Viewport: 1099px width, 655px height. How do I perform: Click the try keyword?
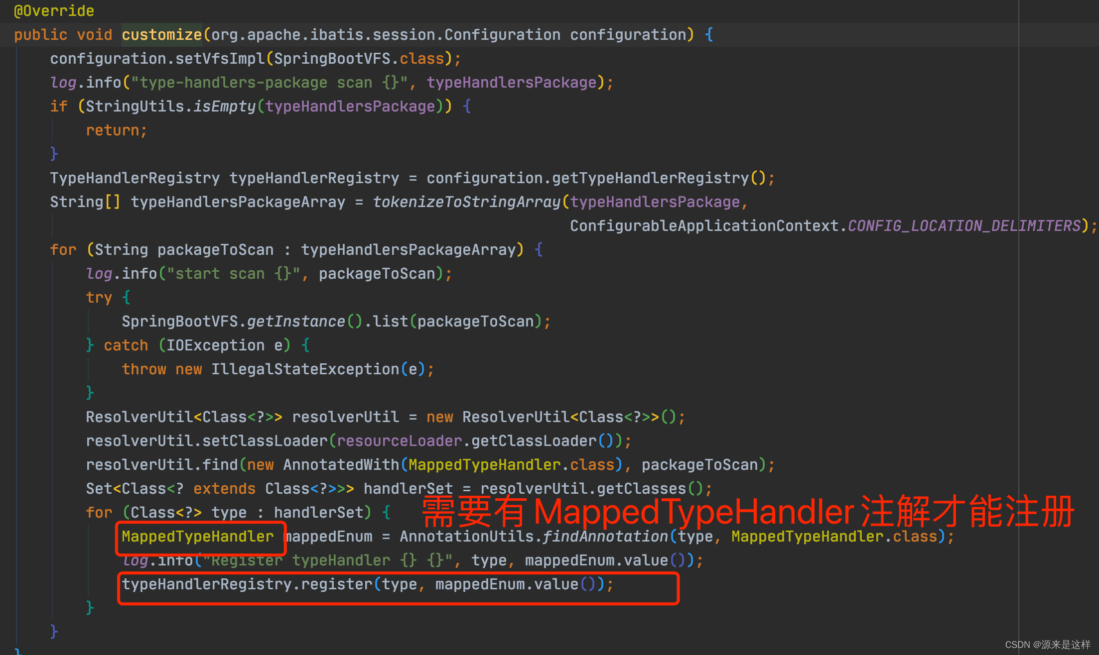pos(99,298)
